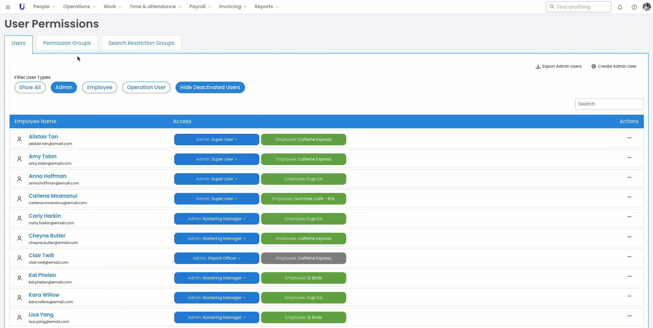Open the user profile avatar
Screen dimensions: 653x328
pos(647,7)
